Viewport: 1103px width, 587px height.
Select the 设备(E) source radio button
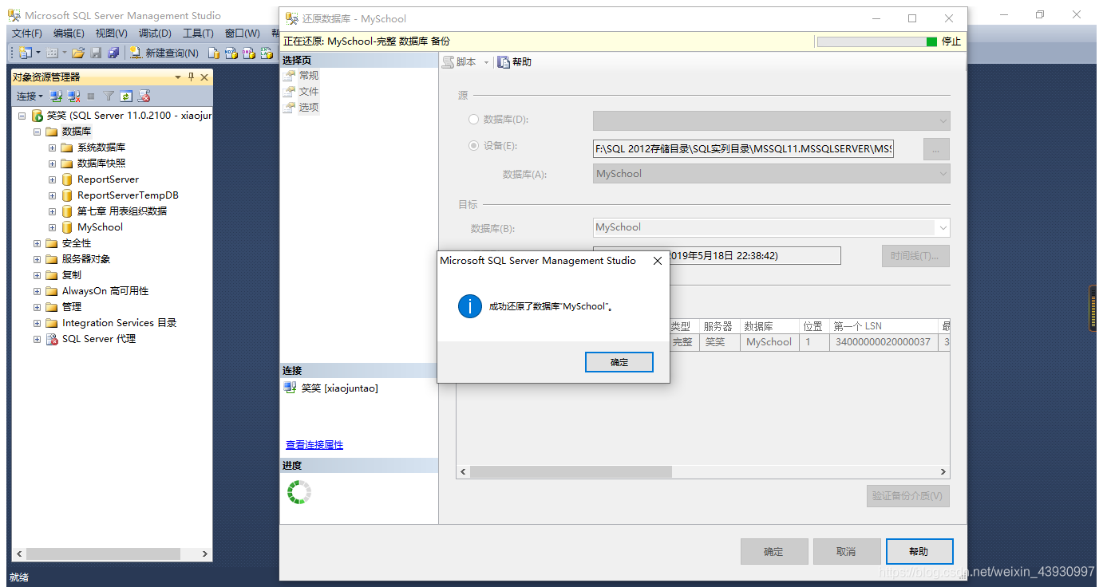pos(474,146)
